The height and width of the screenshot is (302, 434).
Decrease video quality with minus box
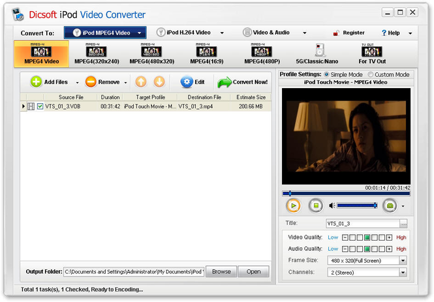345,237
